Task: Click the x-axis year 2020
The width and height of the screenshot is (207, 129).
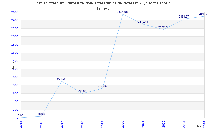Action: coord(123,124)
